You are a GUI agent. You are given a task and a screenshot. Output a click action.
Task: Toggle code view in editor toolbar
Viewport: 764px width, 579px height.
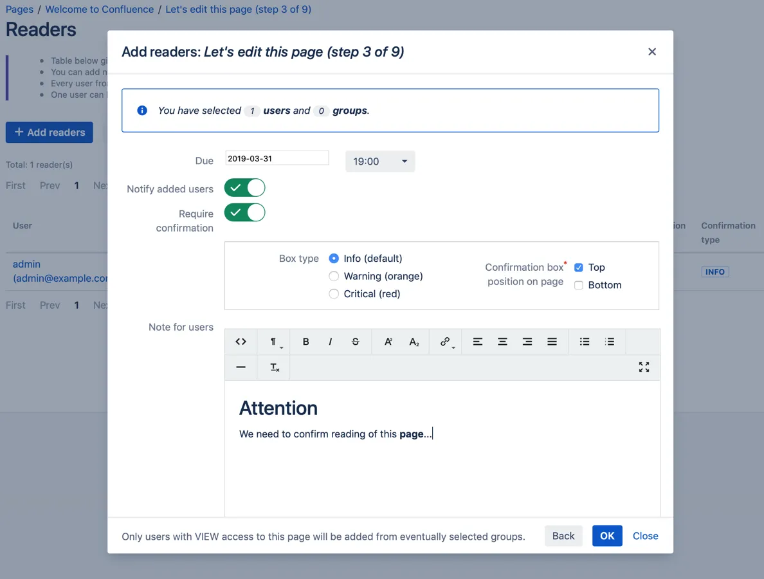point(241,342)
